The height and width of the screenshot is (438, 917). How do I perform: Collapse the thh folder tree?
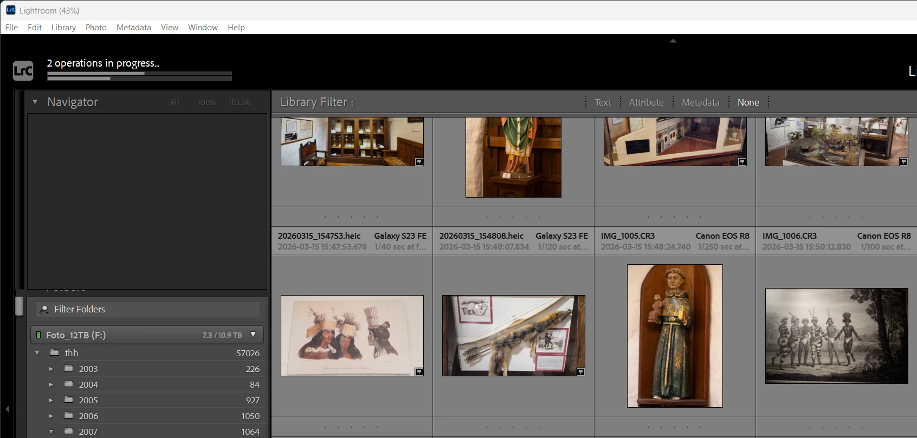[x=37, y=353]
